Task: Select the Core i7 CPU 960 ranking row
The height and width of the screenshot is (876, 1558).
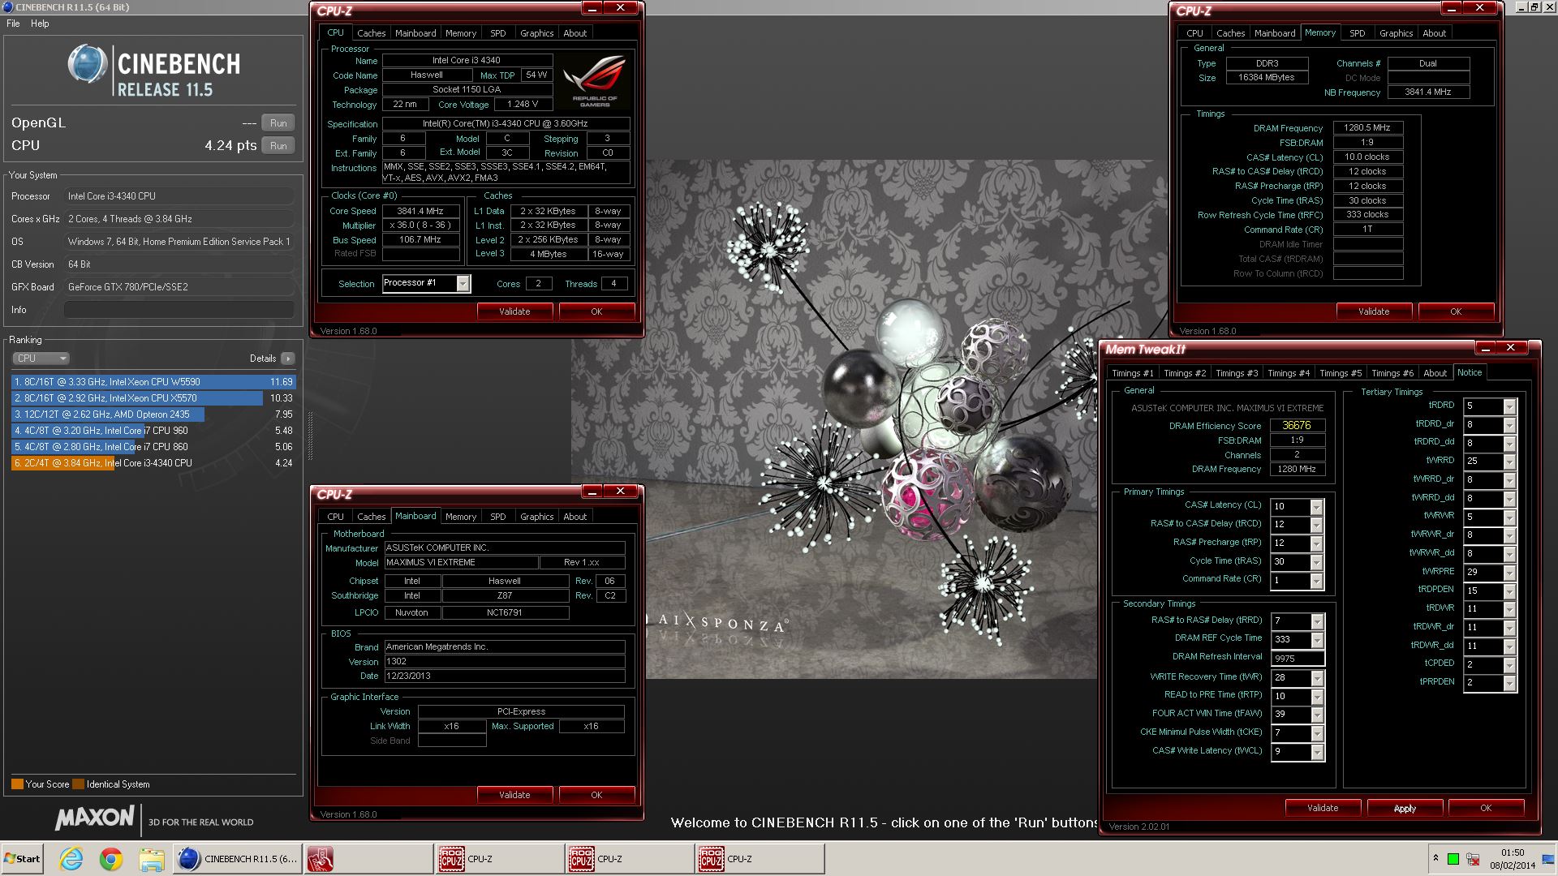Action: (x=153, y=431)
